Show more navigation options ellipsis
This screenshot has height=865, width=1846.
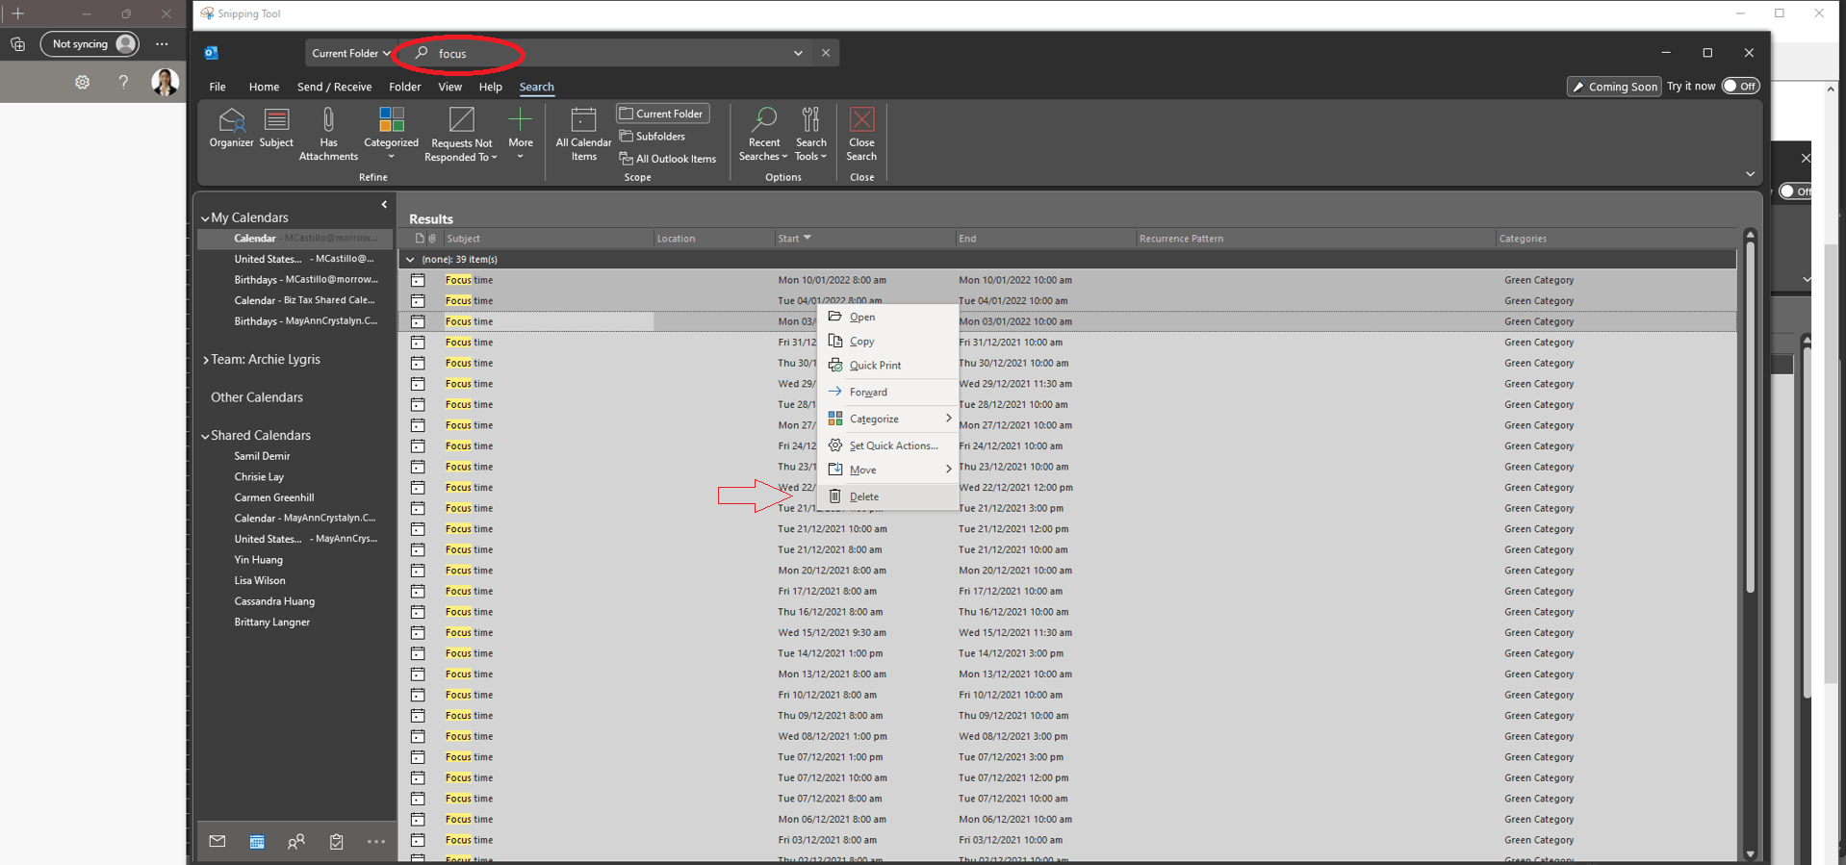376,842
